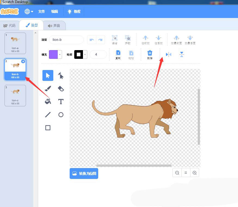238x207 pixels.
Task: Choose the Text tool
Action: coord(61,101)
